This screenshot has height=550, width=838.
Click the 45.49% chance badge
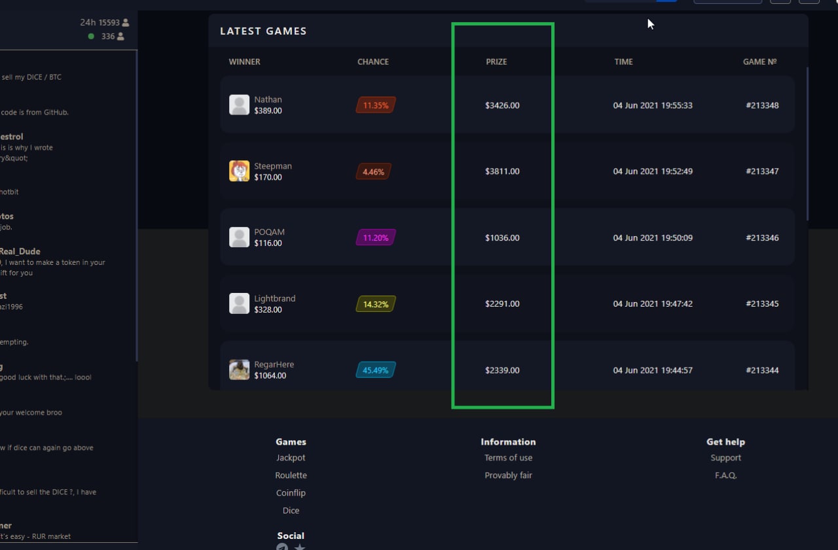pyautogui.click(x=376, y=370)
